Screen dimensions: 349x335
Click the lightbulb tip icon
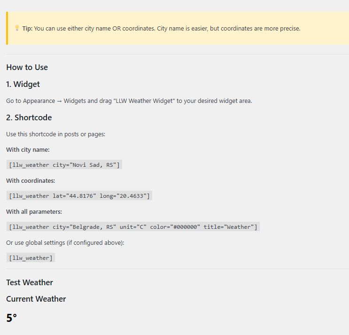coord(17,28)
